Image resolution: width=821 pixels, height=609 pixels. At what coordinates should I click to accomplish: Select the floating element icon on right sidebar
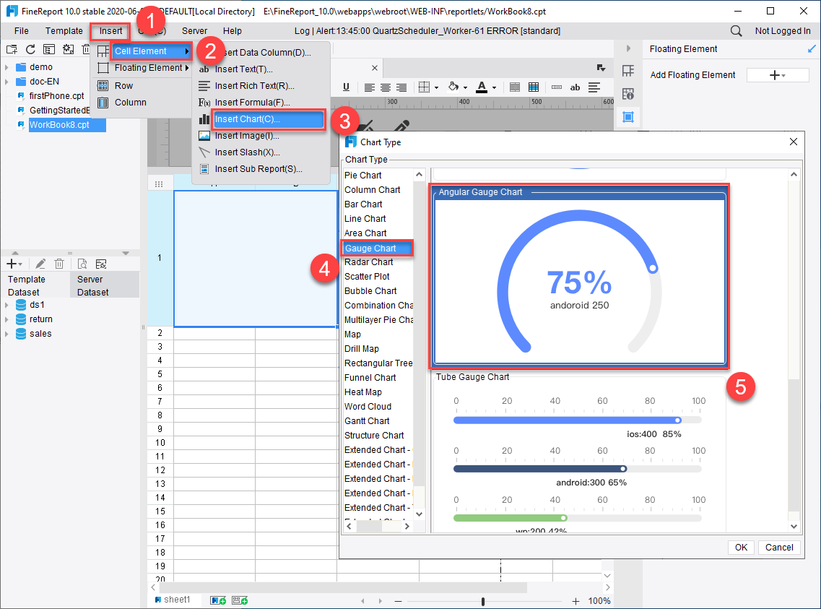(x=628, y=117)
